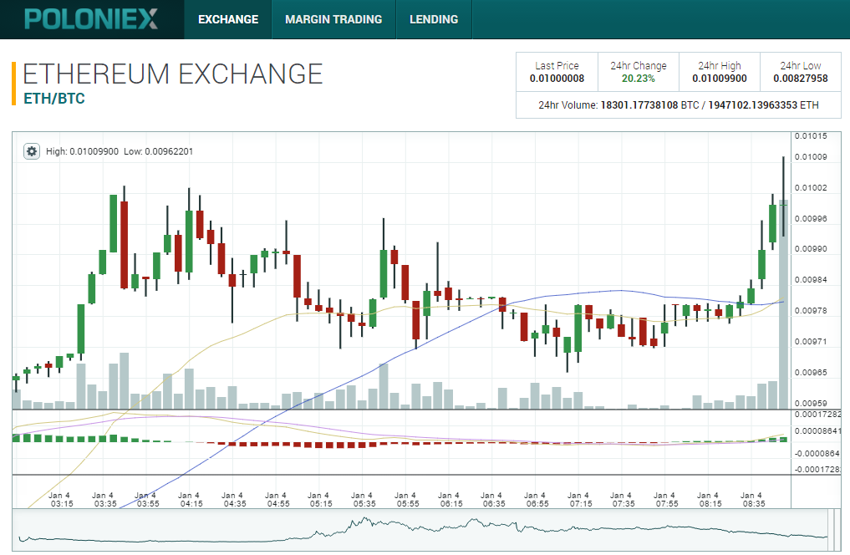Viewport: 850px width, 555px height.
Task: Switch to the Exchange tab
Action: click(228, 19)
